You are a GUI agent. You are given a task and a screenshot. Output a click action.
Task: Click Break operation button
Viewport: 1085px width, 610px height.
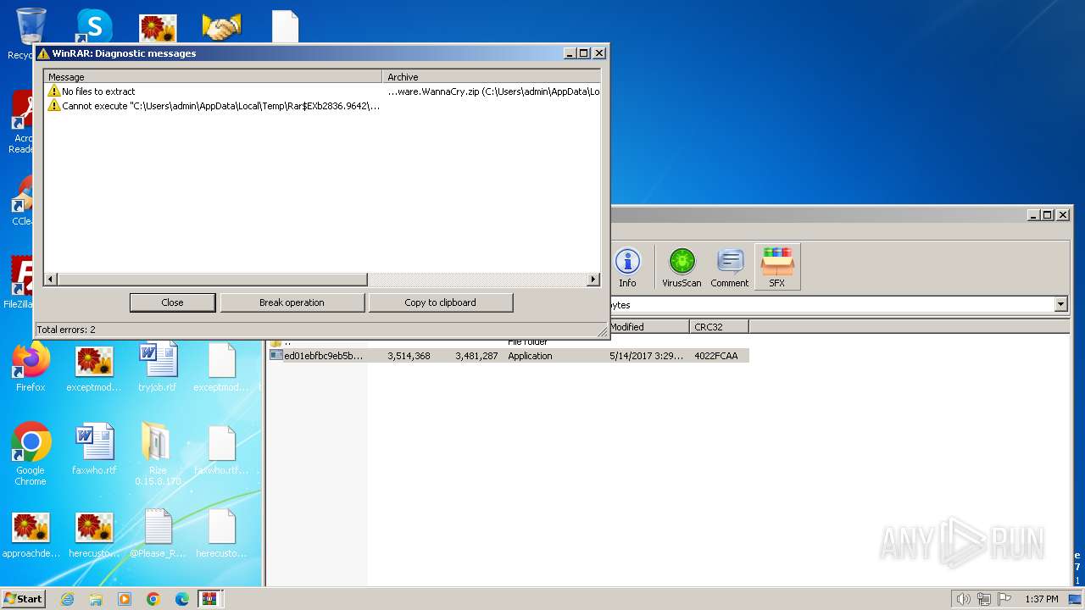point(292,302)
